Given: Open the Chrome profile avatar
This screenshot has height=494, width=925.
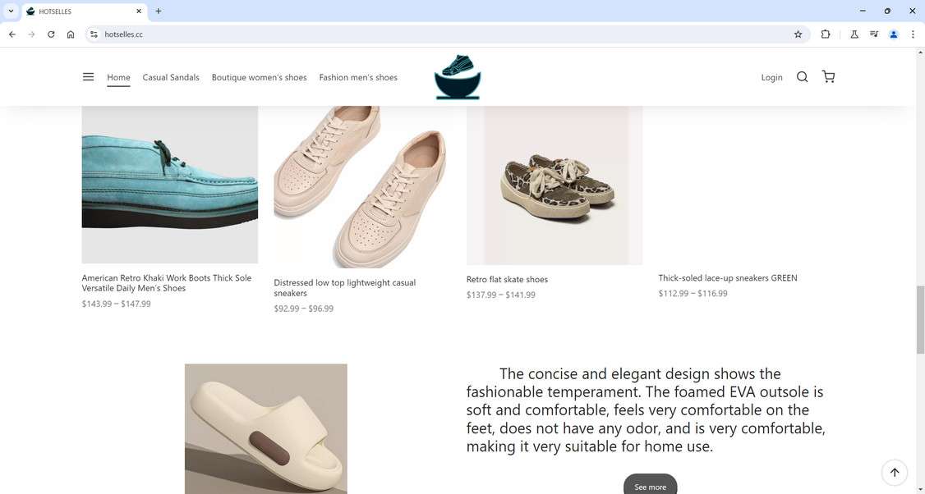Looking at the screenshot, I should [894, 34].
